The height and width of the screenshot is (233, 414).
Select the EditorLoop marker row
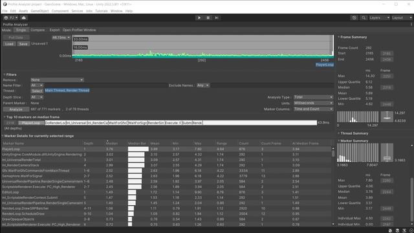(x=167, y=192)
